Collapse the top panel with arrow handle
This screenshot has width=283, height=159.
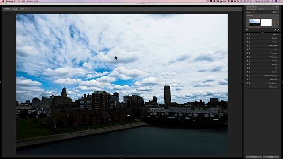click(x=122, y=6)
